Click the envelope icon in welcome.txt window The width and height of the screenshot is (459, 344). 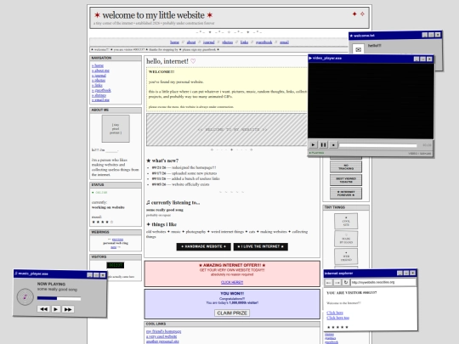[358, 49]
